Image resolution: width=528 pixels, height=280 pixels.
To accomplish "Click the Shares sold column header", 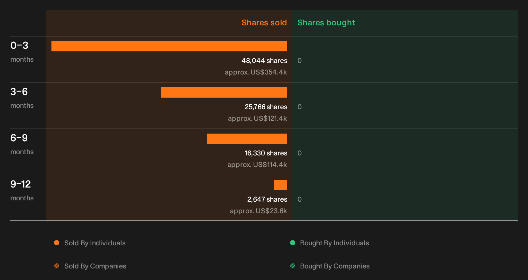I will click(x=264, y=23).
